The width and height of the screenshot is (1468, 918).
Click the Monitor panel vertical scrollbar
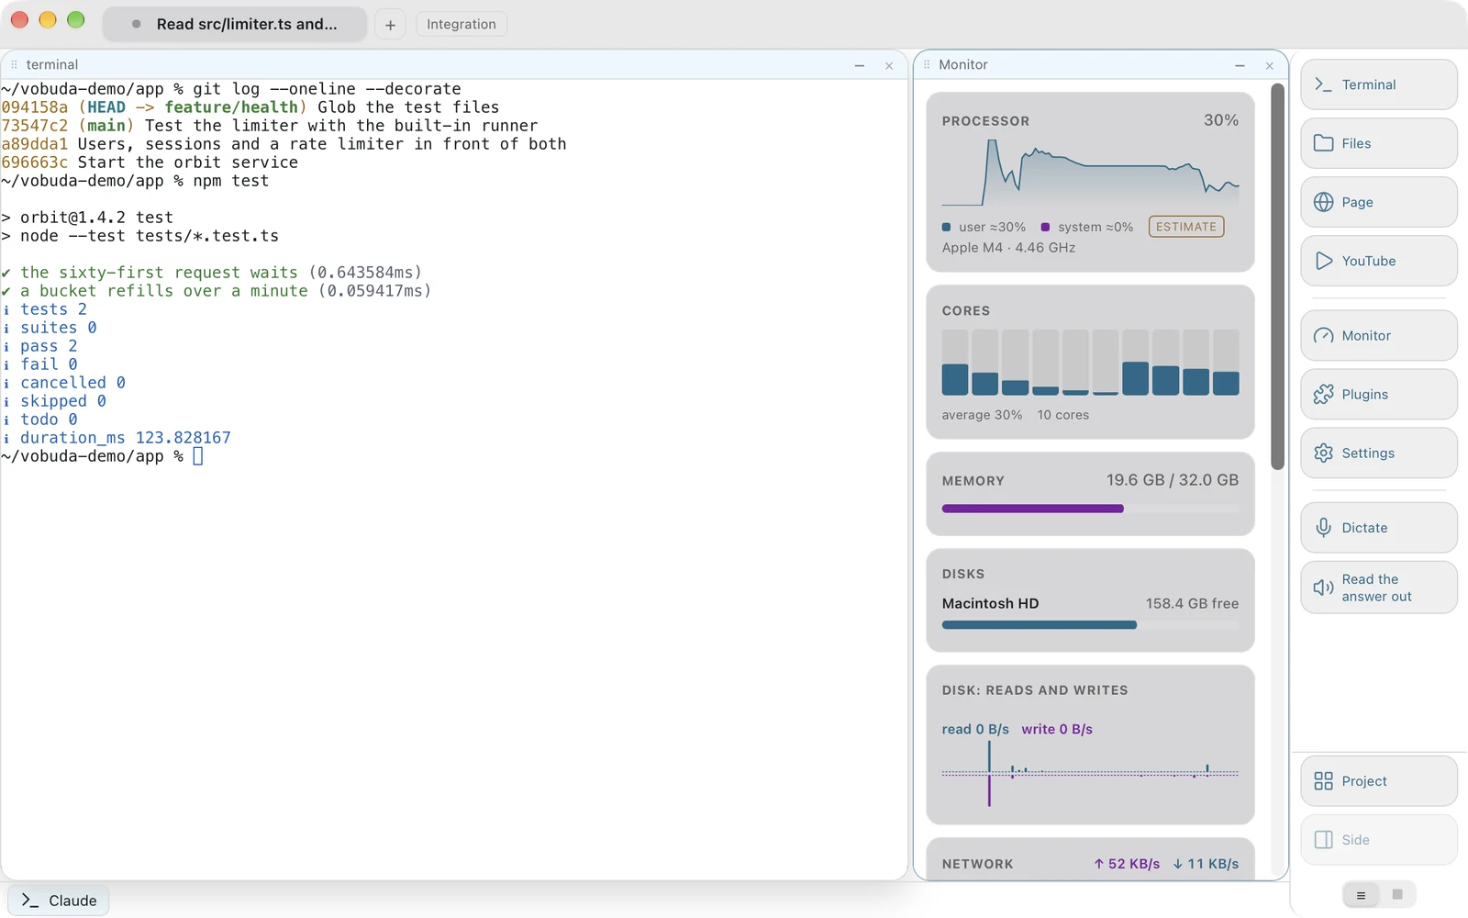tap(1277, 276)
